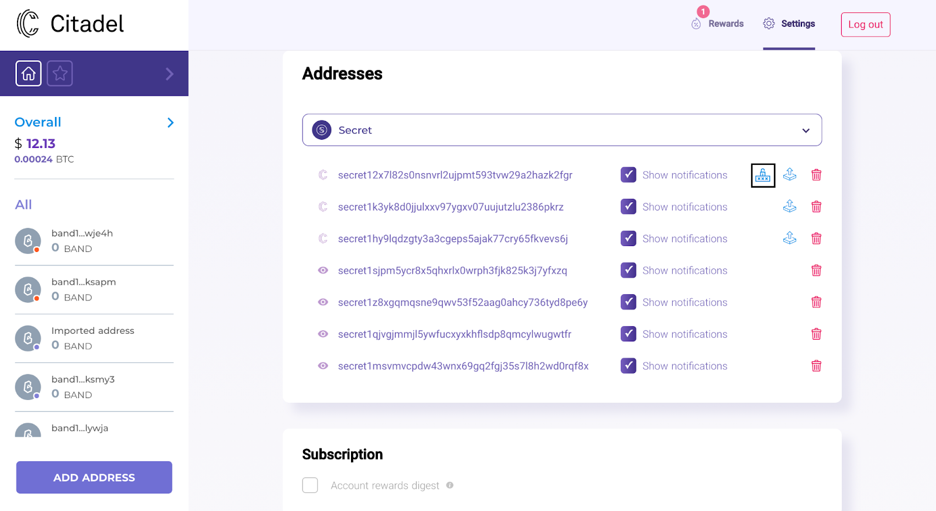Click the Settings gear icon
Screen dimensions: 936x511
pos(769,23)
